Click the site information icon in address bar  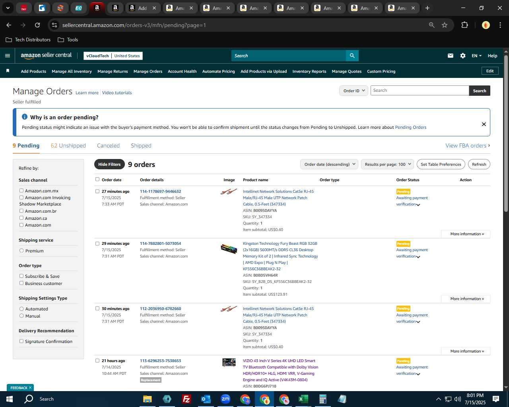tap(54, 25)
